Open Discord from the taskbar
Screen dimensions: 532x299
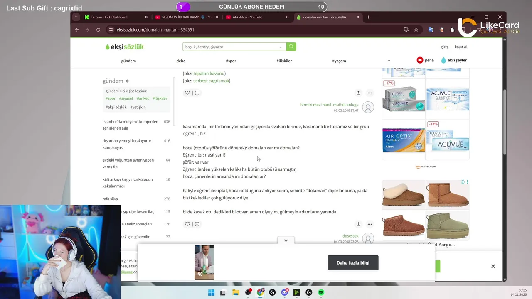285,292
